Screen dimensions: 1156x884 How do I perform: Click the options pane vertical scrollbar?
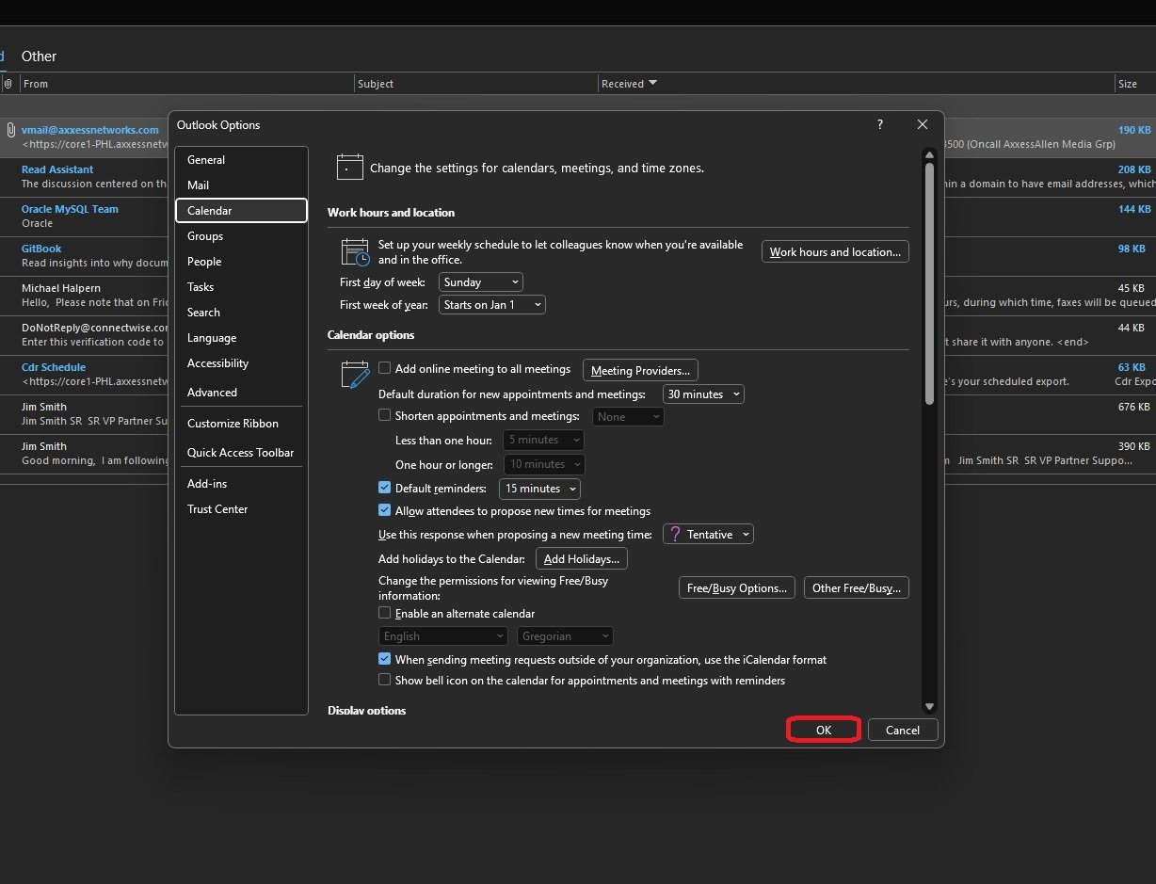tap(929, 282)
